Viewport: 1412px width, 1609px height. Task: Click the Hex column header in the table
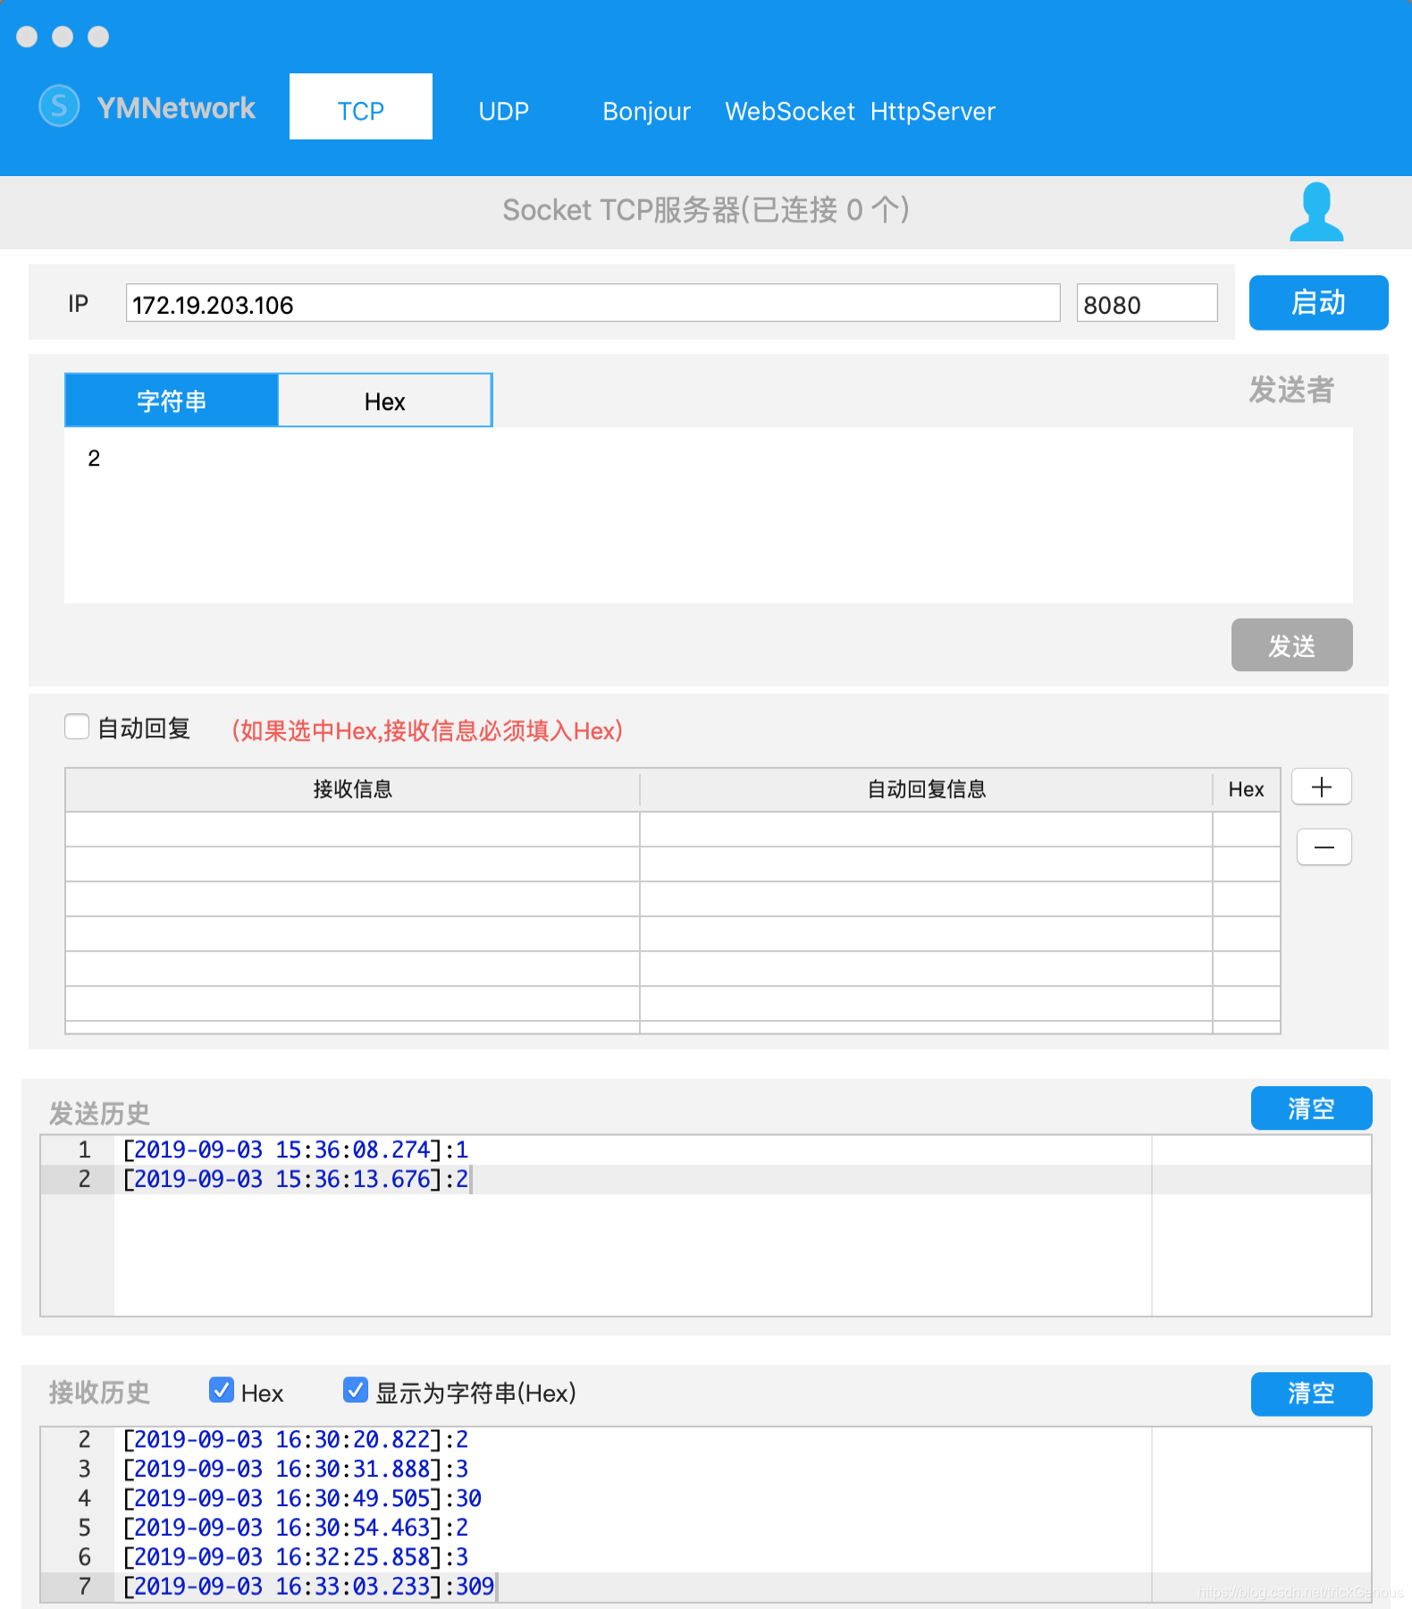click(x=1246, y=789)
